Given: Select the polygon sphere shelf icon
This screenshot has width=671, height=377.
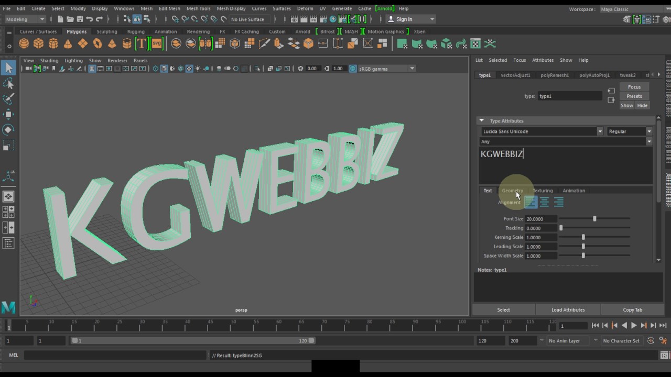Looking at the screenshot, I should click(24, 44).
